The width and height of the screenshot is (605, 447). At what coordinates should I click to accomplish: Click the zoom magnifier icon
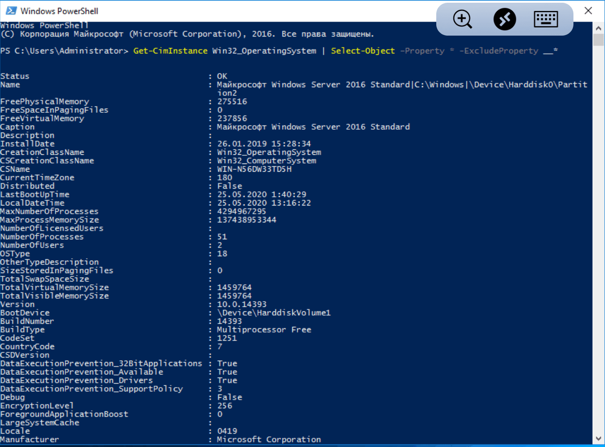[462, 20]
